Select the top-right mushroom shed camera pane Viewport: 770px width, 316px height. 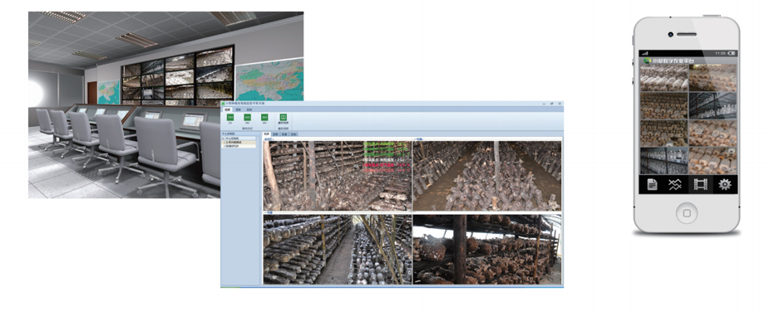click(486, 177)
